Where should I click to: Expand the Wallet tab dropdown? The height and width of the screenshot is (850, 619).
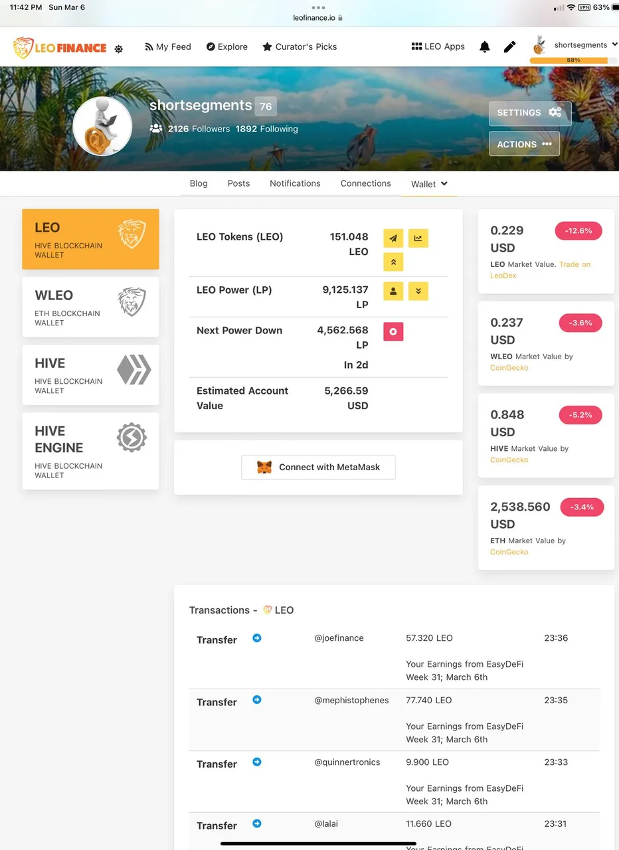tap(429, 184)
